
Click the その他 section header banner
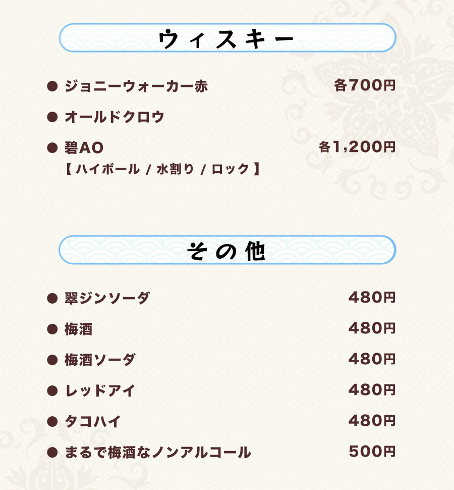pos(227,250)
